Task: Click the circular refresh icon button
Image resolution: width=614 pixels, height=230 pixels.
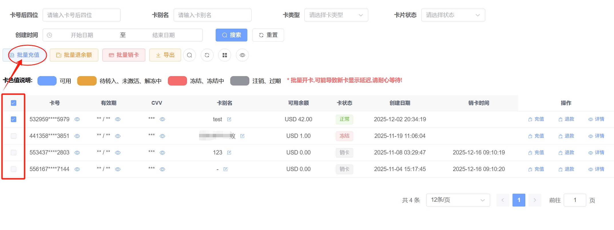Action: [x=207, y=55]
